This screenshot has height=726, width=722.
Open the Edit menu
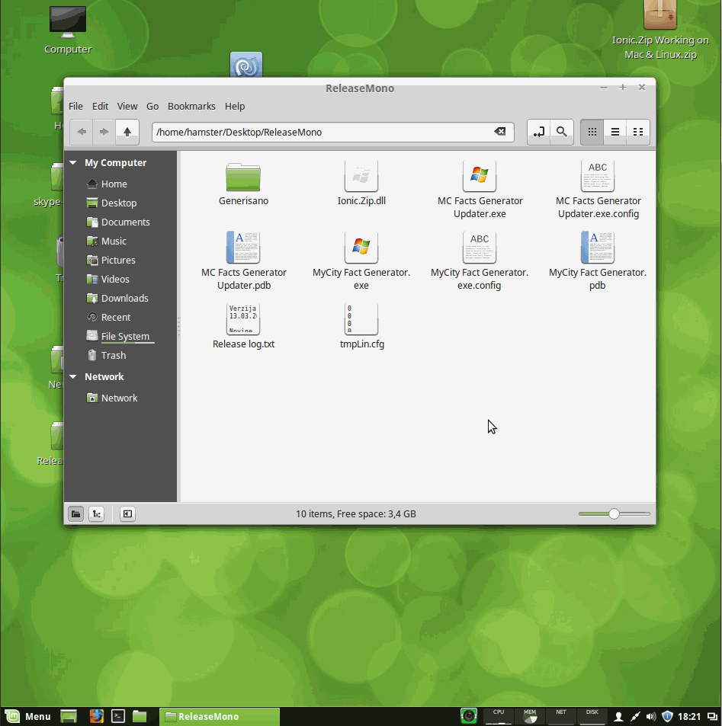[100, 107]
